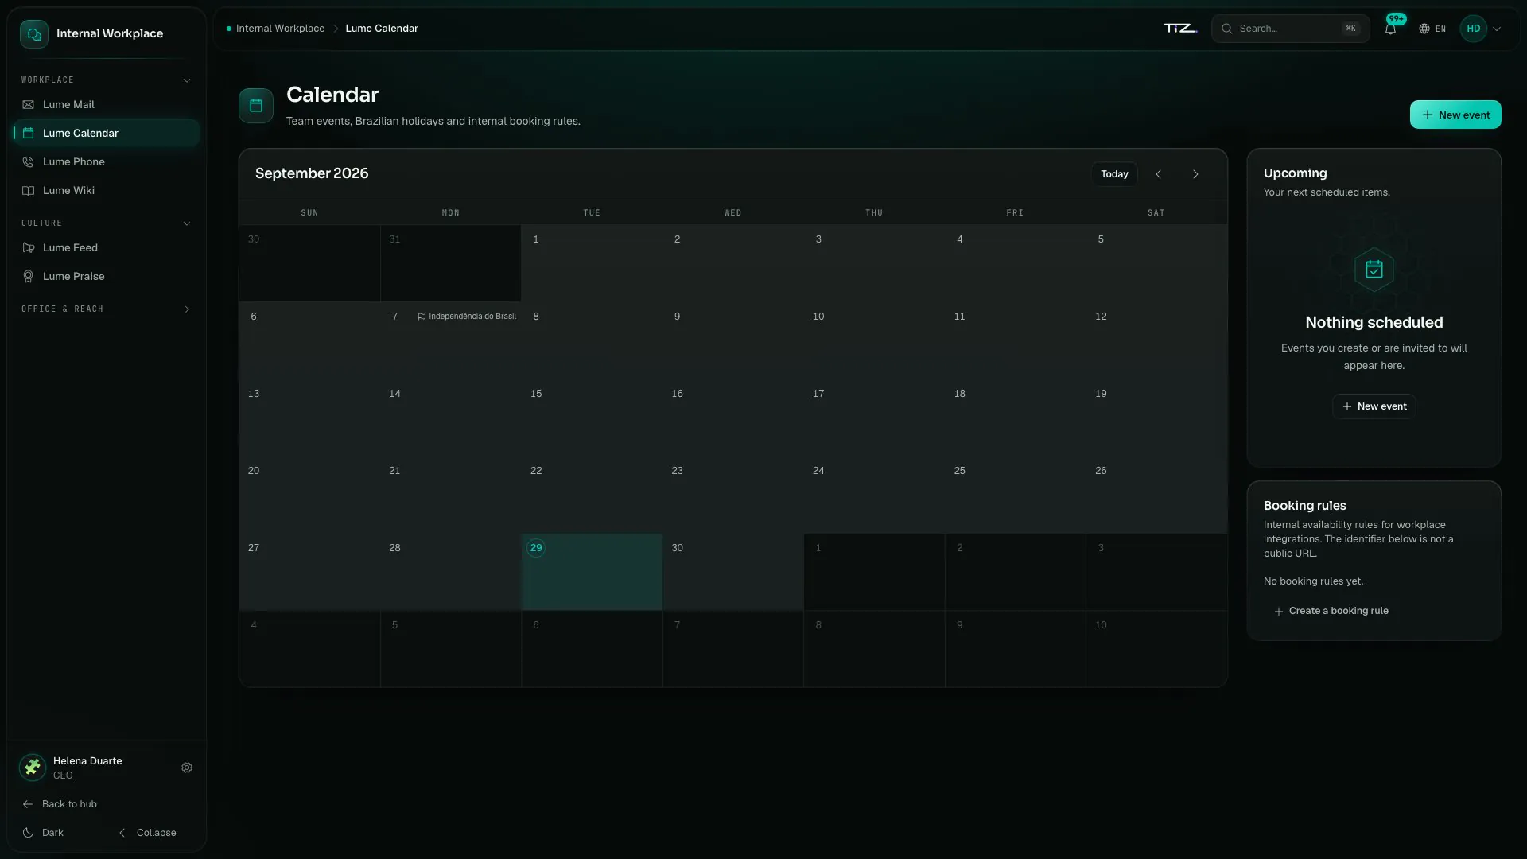Click the Lume Mail envelope icon
Image resolution: width=1527 pixels, height=859 pixels.
point(29,104)
